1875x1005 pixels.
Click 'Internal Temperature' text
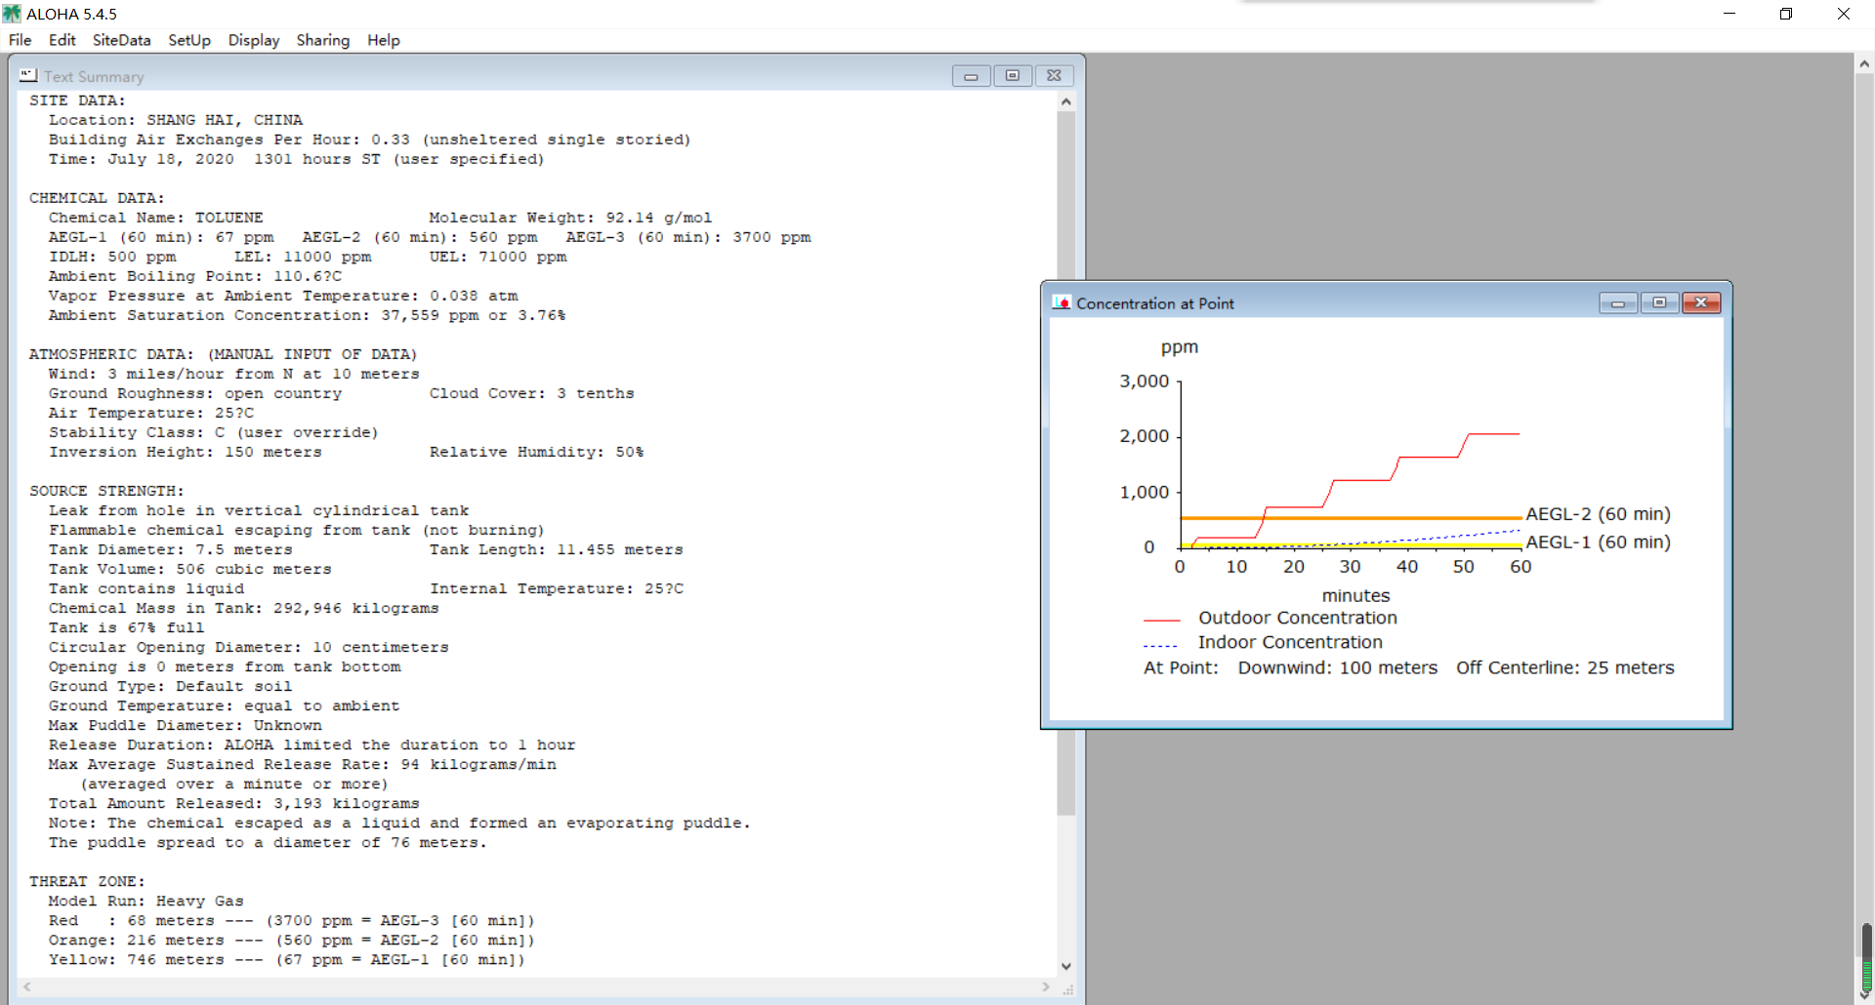tap(556, 588)
